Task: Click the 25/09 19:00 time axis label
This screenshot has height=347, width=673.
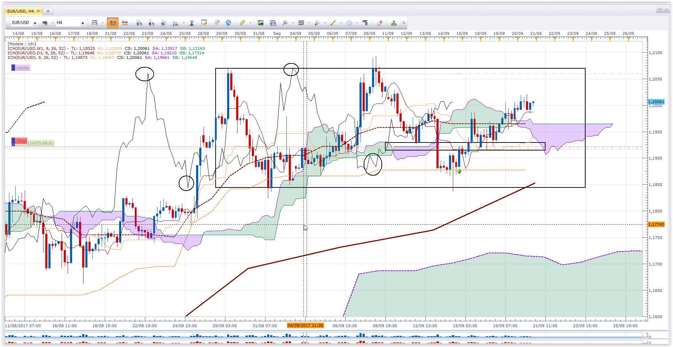Action: click(625, 326)
